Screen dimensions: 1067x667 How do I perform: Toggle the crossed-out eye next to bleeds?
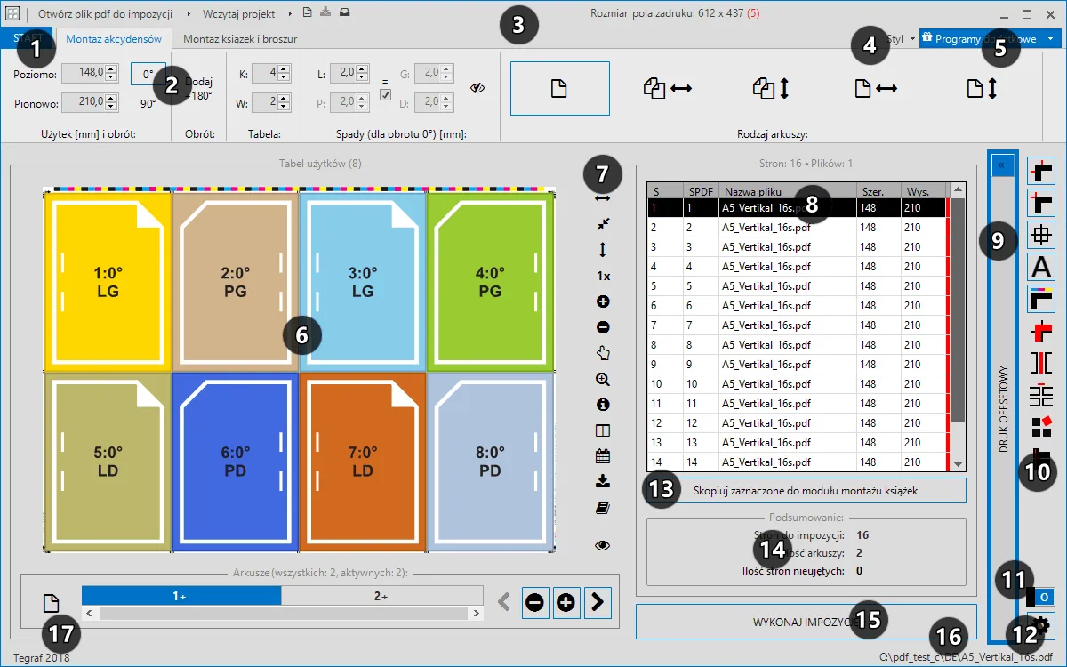pos(477,88)
